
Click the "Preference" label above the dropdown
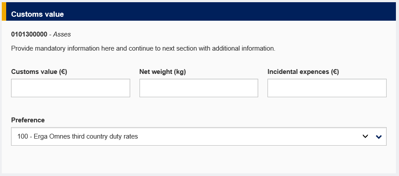click(x=28, y=120)
